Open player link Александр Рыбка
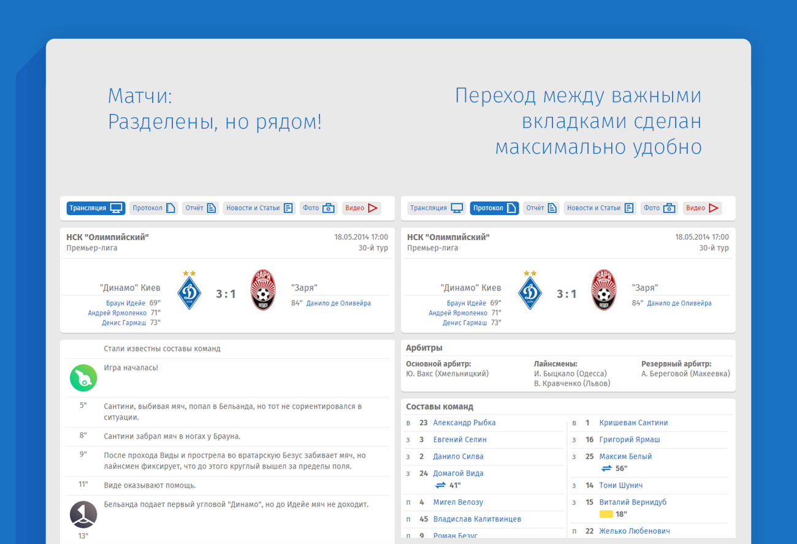The width and height of the screenshot is (797, 544). click(464, 423)
